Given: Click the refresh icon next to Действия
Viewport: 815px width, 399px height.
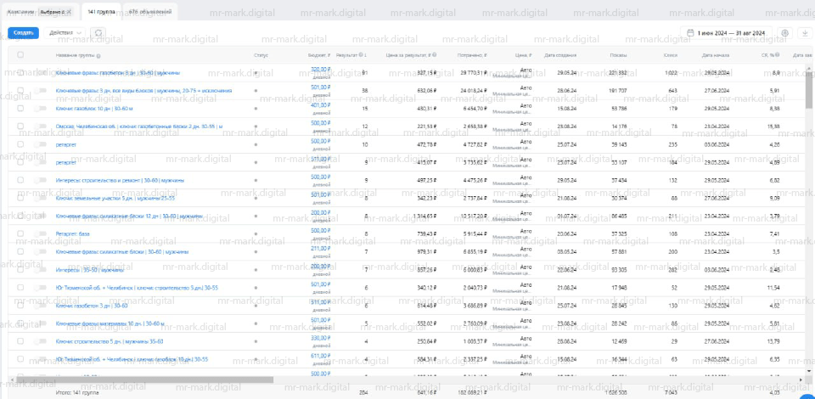Looking at the screenshot, I should 98,32.
